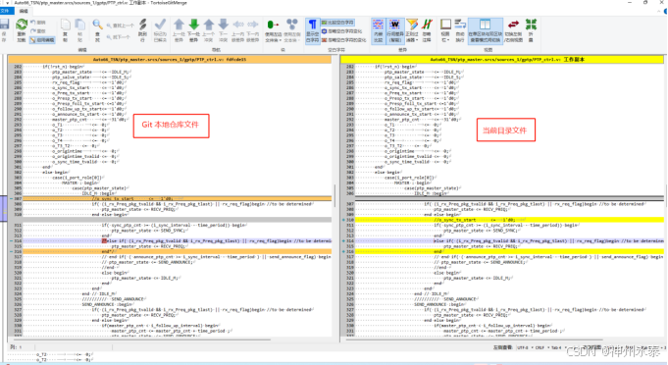Go to the previous conflict, 上一个冲突
Viewport: 668px width, 365px height.
(x=209, y=29)
